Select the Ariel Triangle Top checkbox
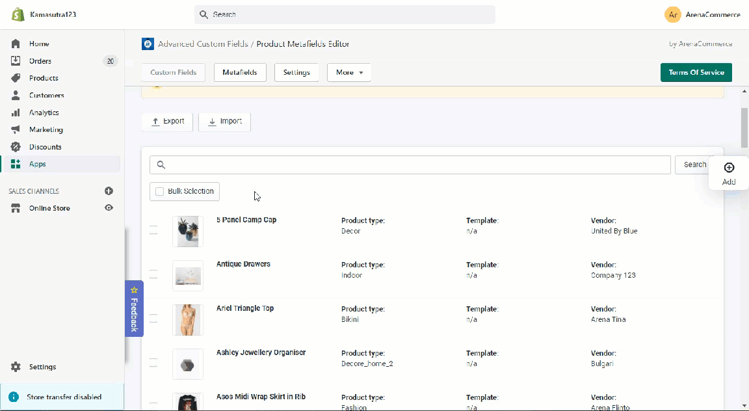This screenshot has width=749, height=411. (153, 319)
